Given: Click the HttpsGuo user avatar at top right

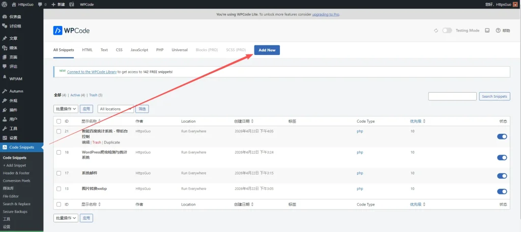Looking at the screenshot, I should [x=515, y=4].
